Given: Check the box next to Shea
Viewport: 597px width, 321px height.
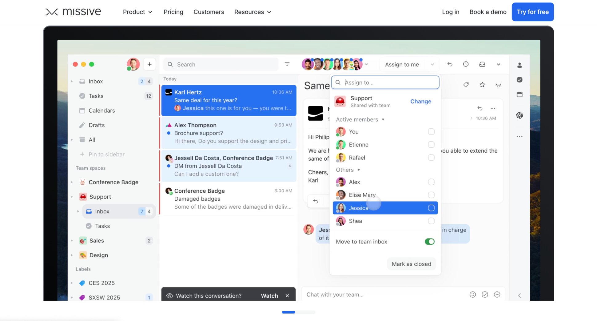Looking at the screenshot, I should click(x=431, y=221).
